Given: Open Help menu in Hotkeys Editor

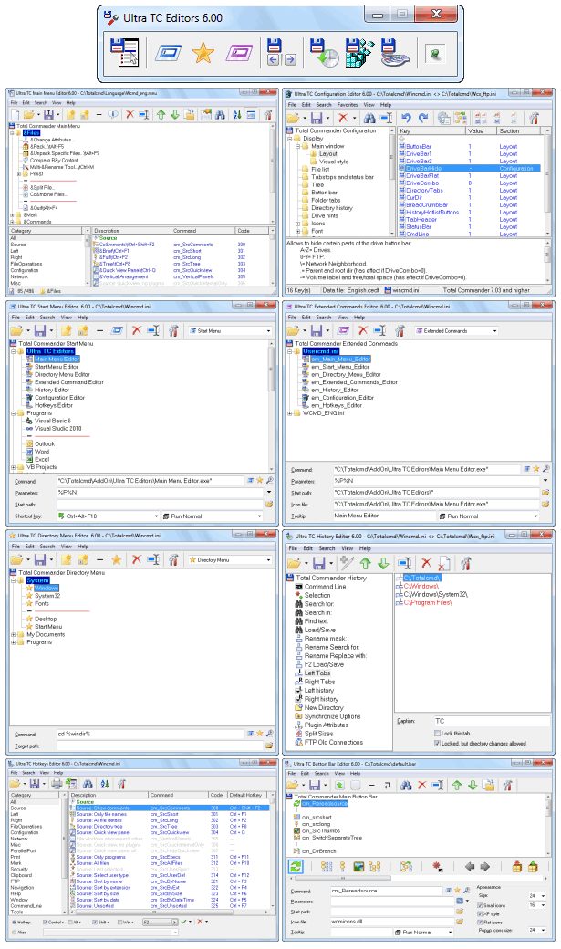Looking at the screenshot, I should [x=58, y=773].
